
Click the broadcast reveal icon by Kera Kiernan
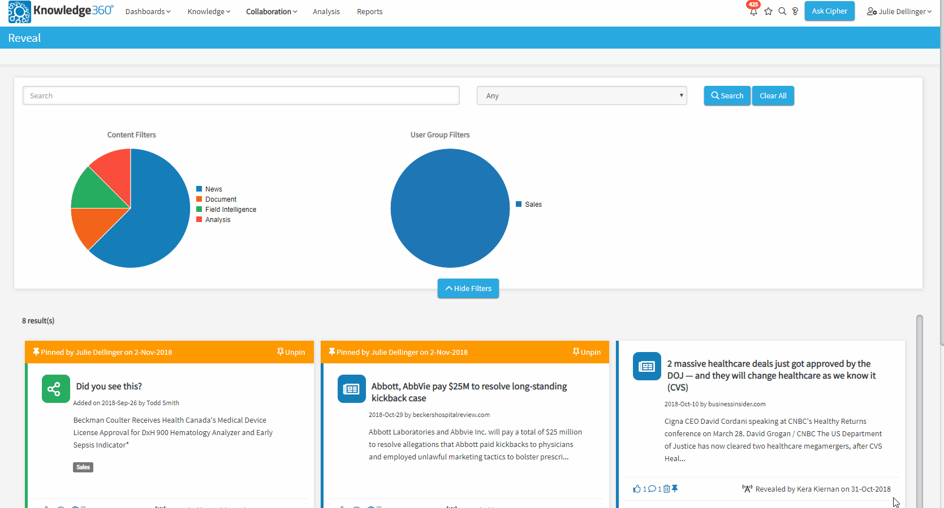747,489
